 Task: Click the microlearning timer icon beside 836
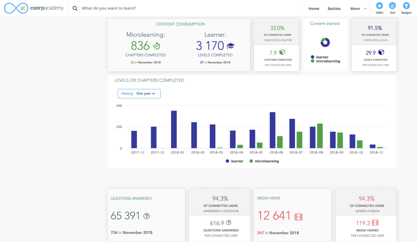click(x=157, y=46)
